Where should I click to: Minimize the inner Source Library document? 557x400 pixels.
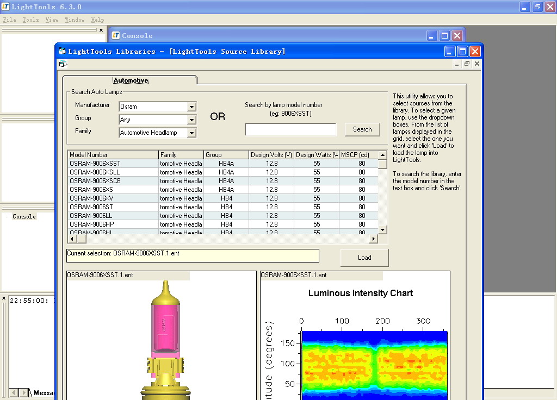point(457,64)
